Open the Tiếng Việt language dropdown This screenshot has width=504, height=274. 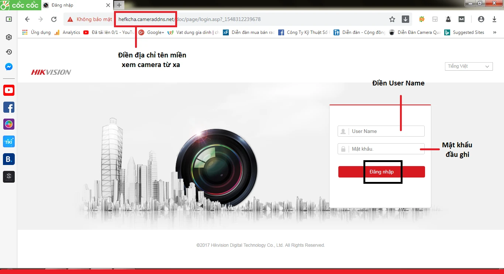[x=469, y=66]
